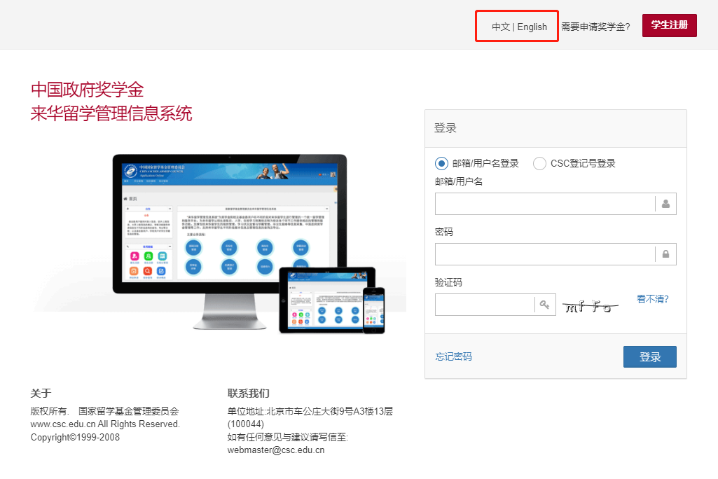Click the smartphone preview image

point(373,310)
